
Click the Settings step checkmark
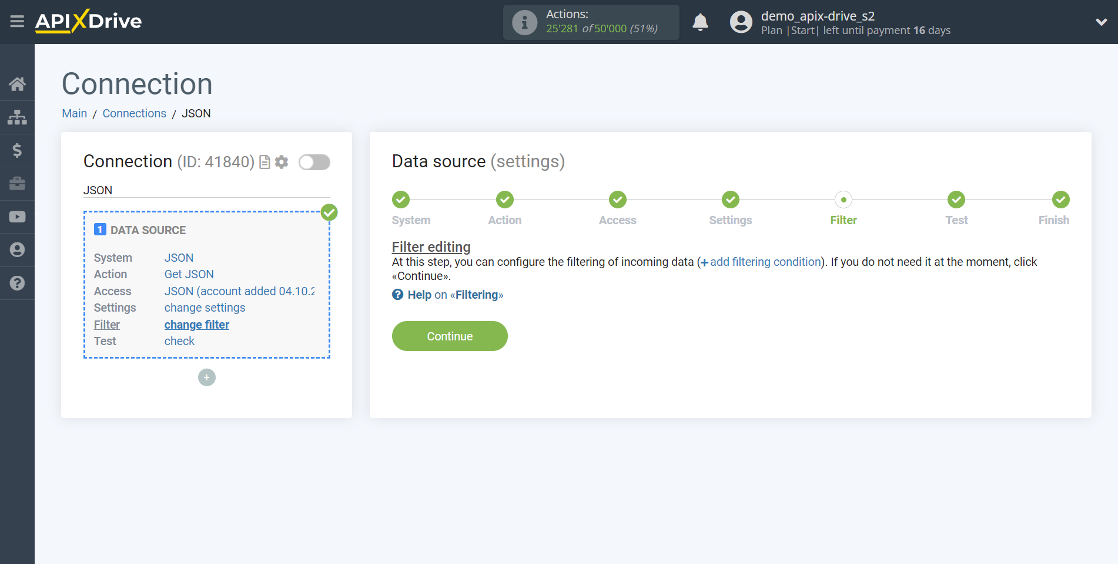pyautogui.click(x=731, y=200)
